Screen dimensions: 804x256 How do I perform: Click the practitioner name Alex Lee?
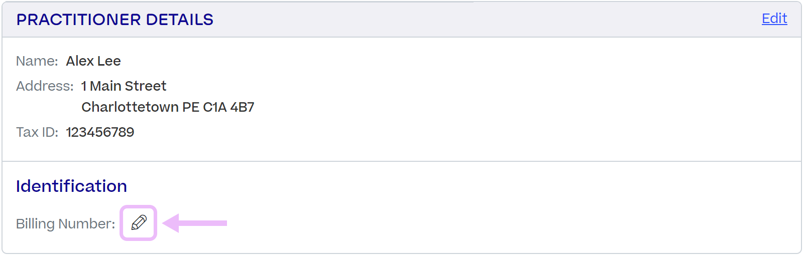point(93,61)
